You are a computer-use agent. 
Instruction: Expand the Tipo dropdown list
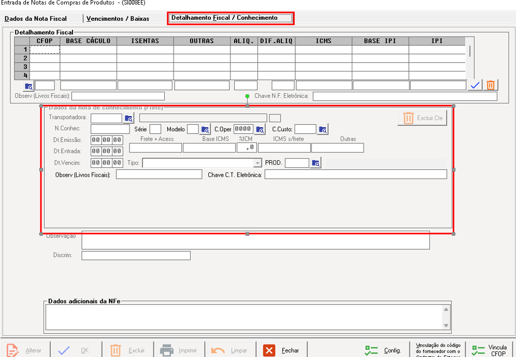pyautogui.click(x=257, y=163)
